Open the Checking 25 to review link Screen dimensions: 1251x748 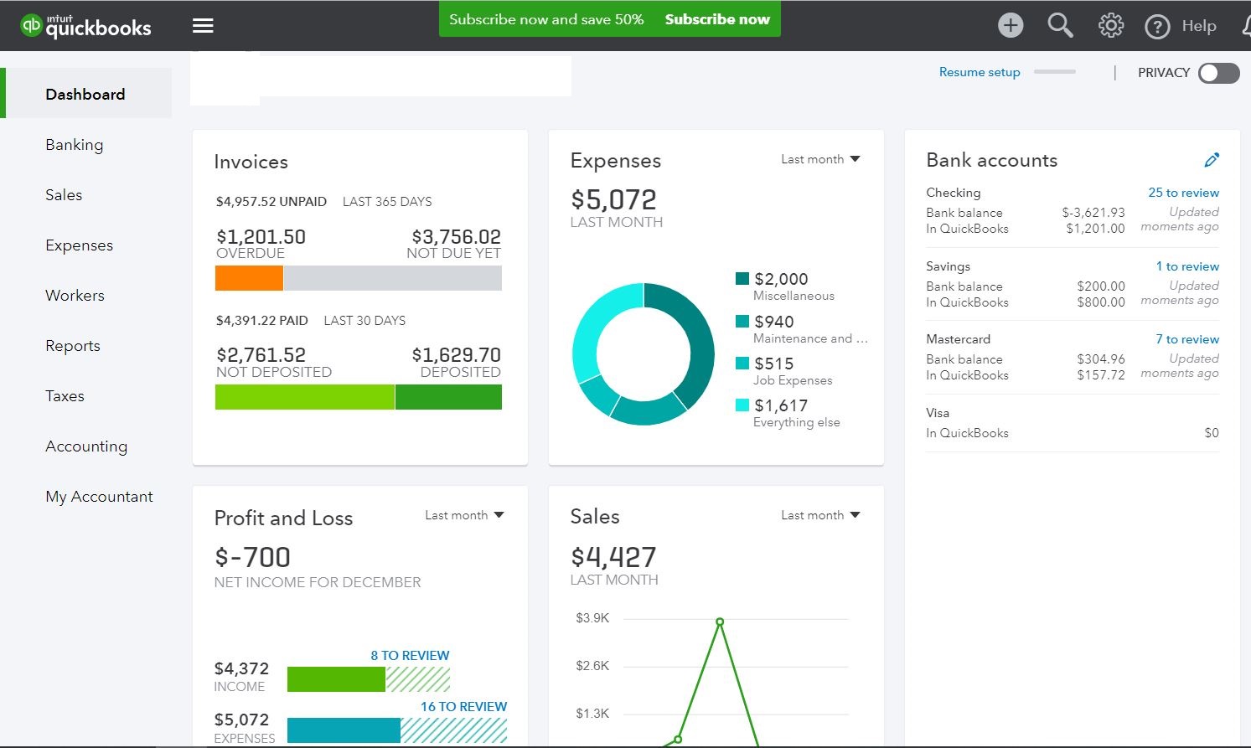1184,192
